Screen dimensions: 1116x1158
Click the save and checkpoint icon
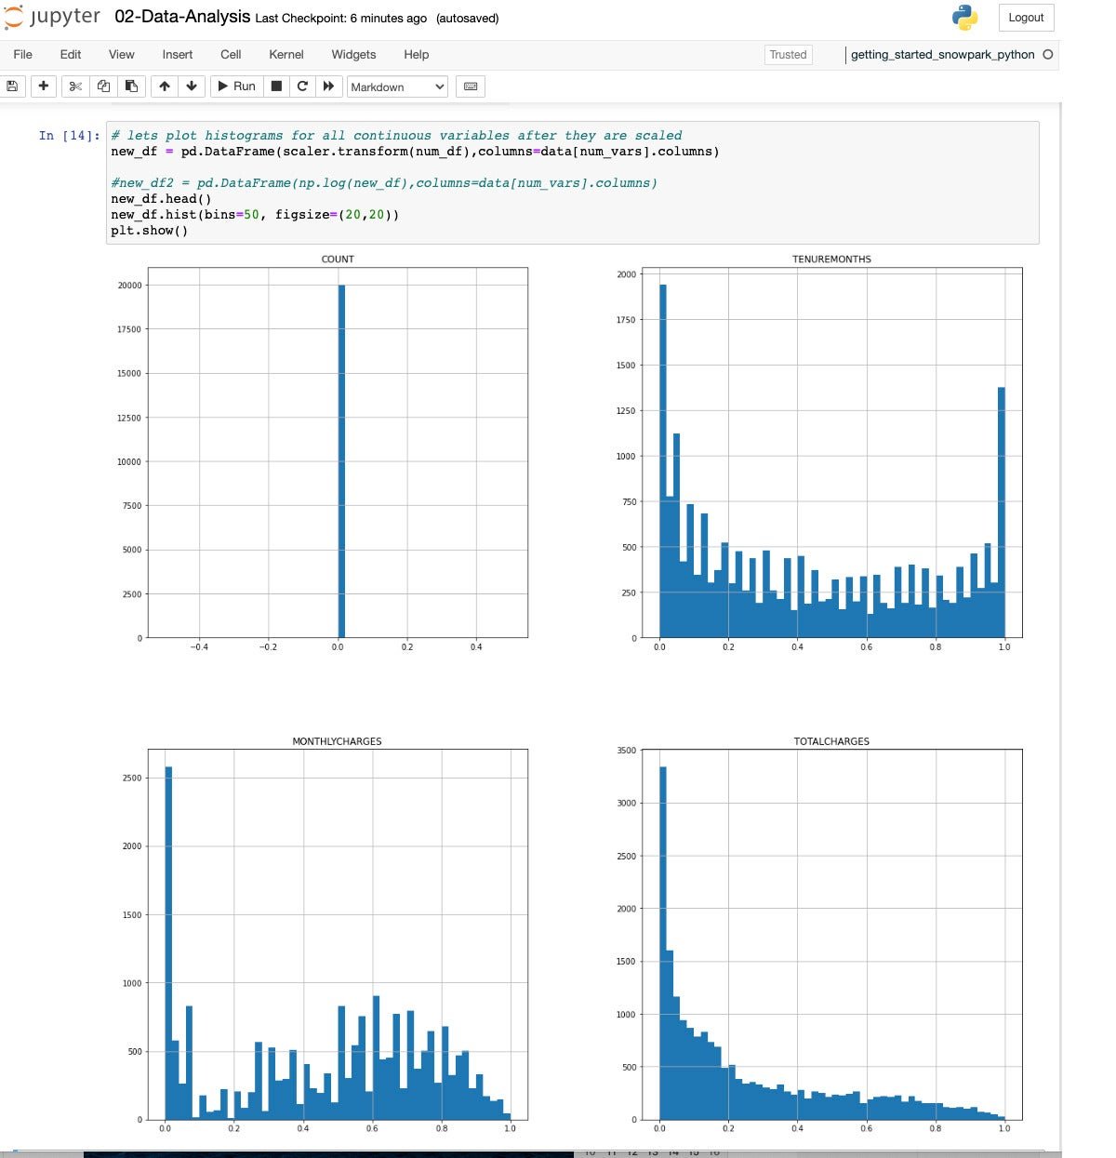coord(12,87)
